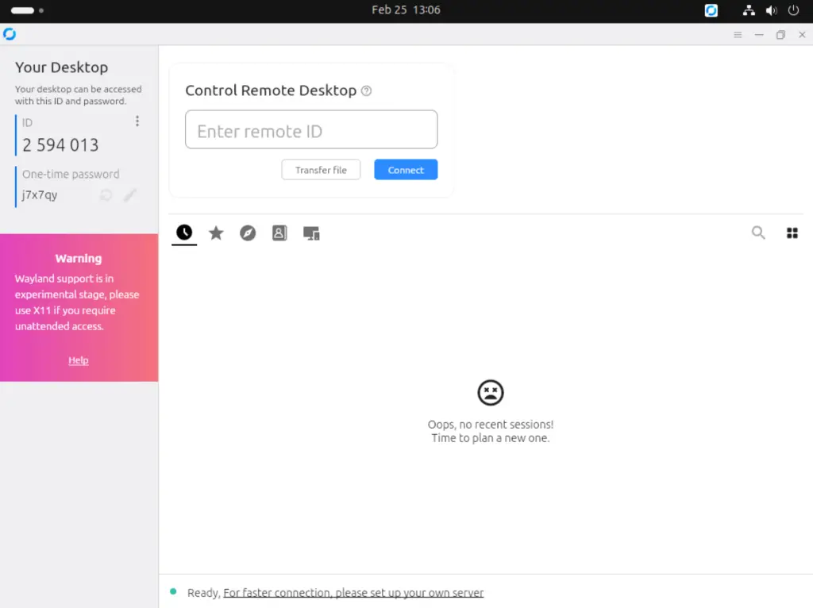The image size is (813, 608).
Task: Open the Address Book icon
Action: (x=279, y=233)
